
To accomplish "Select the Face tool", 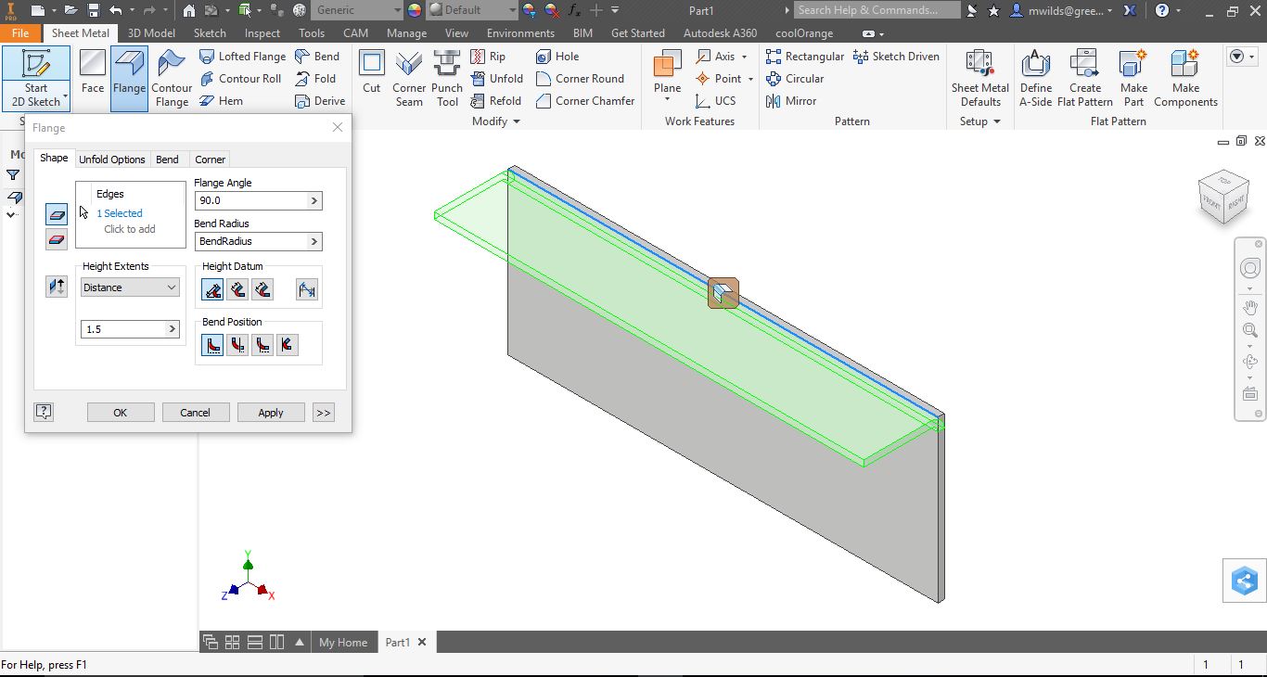I will click(x=93, y=72).
